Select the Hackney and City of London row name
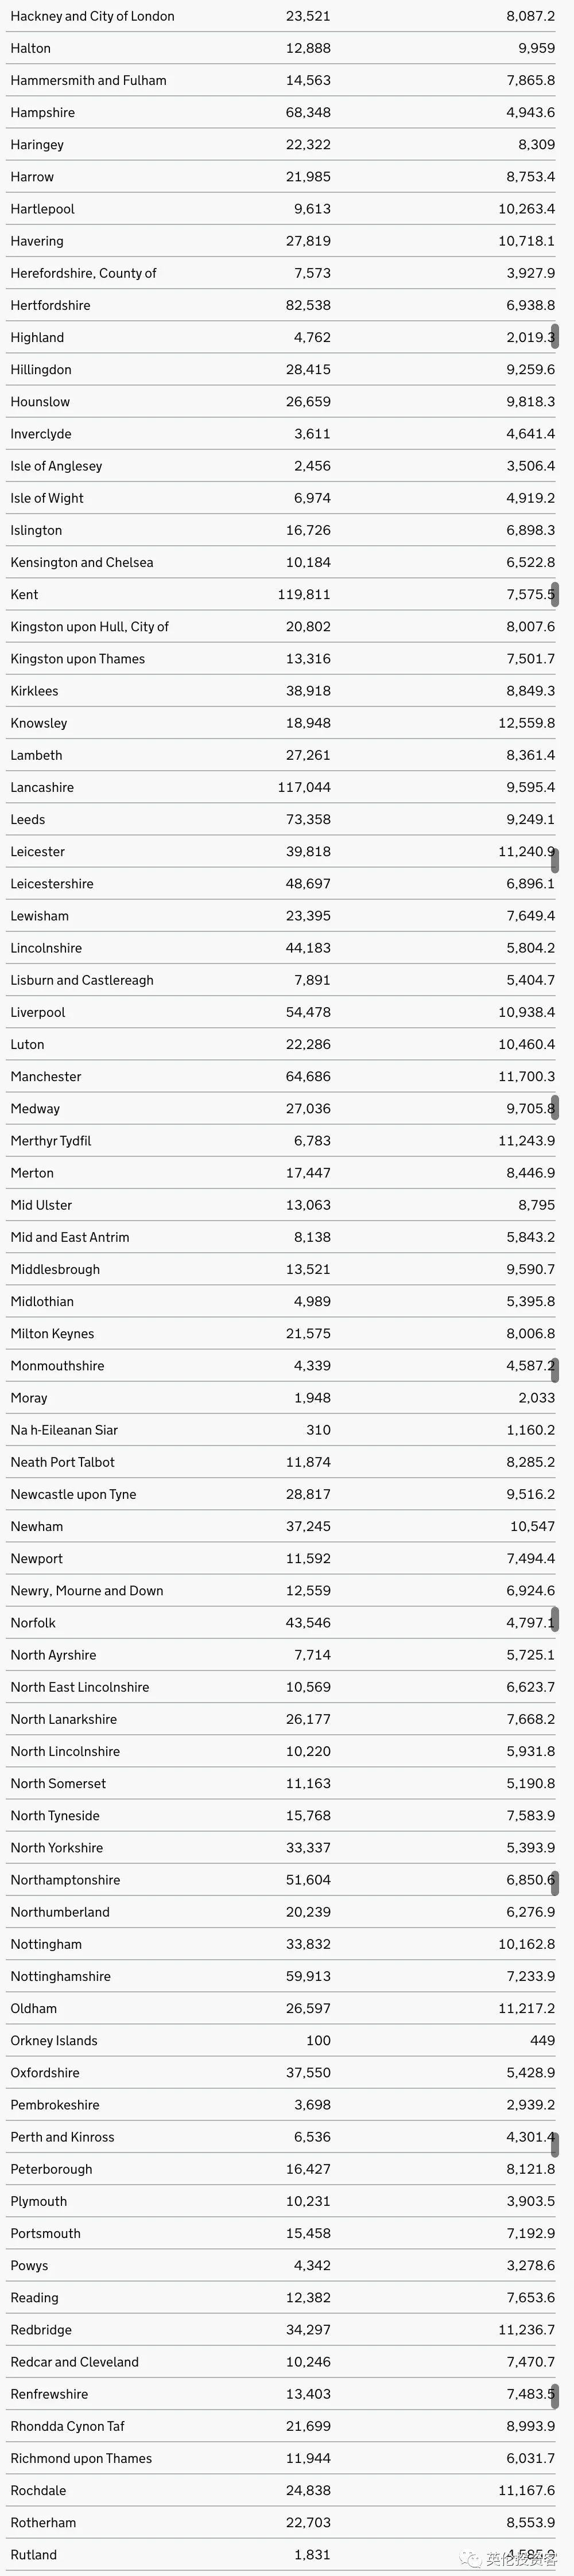Viewport: 574px width, 2576px height. [92, 16]
